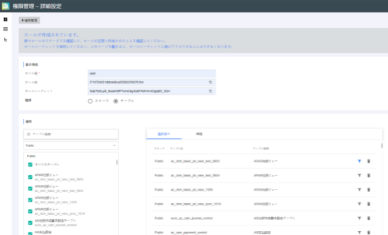The height and width of the screenshot is (235, 388).
Task: Select the テーブル radio button
Action: pyautogui.click(x=116, y=101)
